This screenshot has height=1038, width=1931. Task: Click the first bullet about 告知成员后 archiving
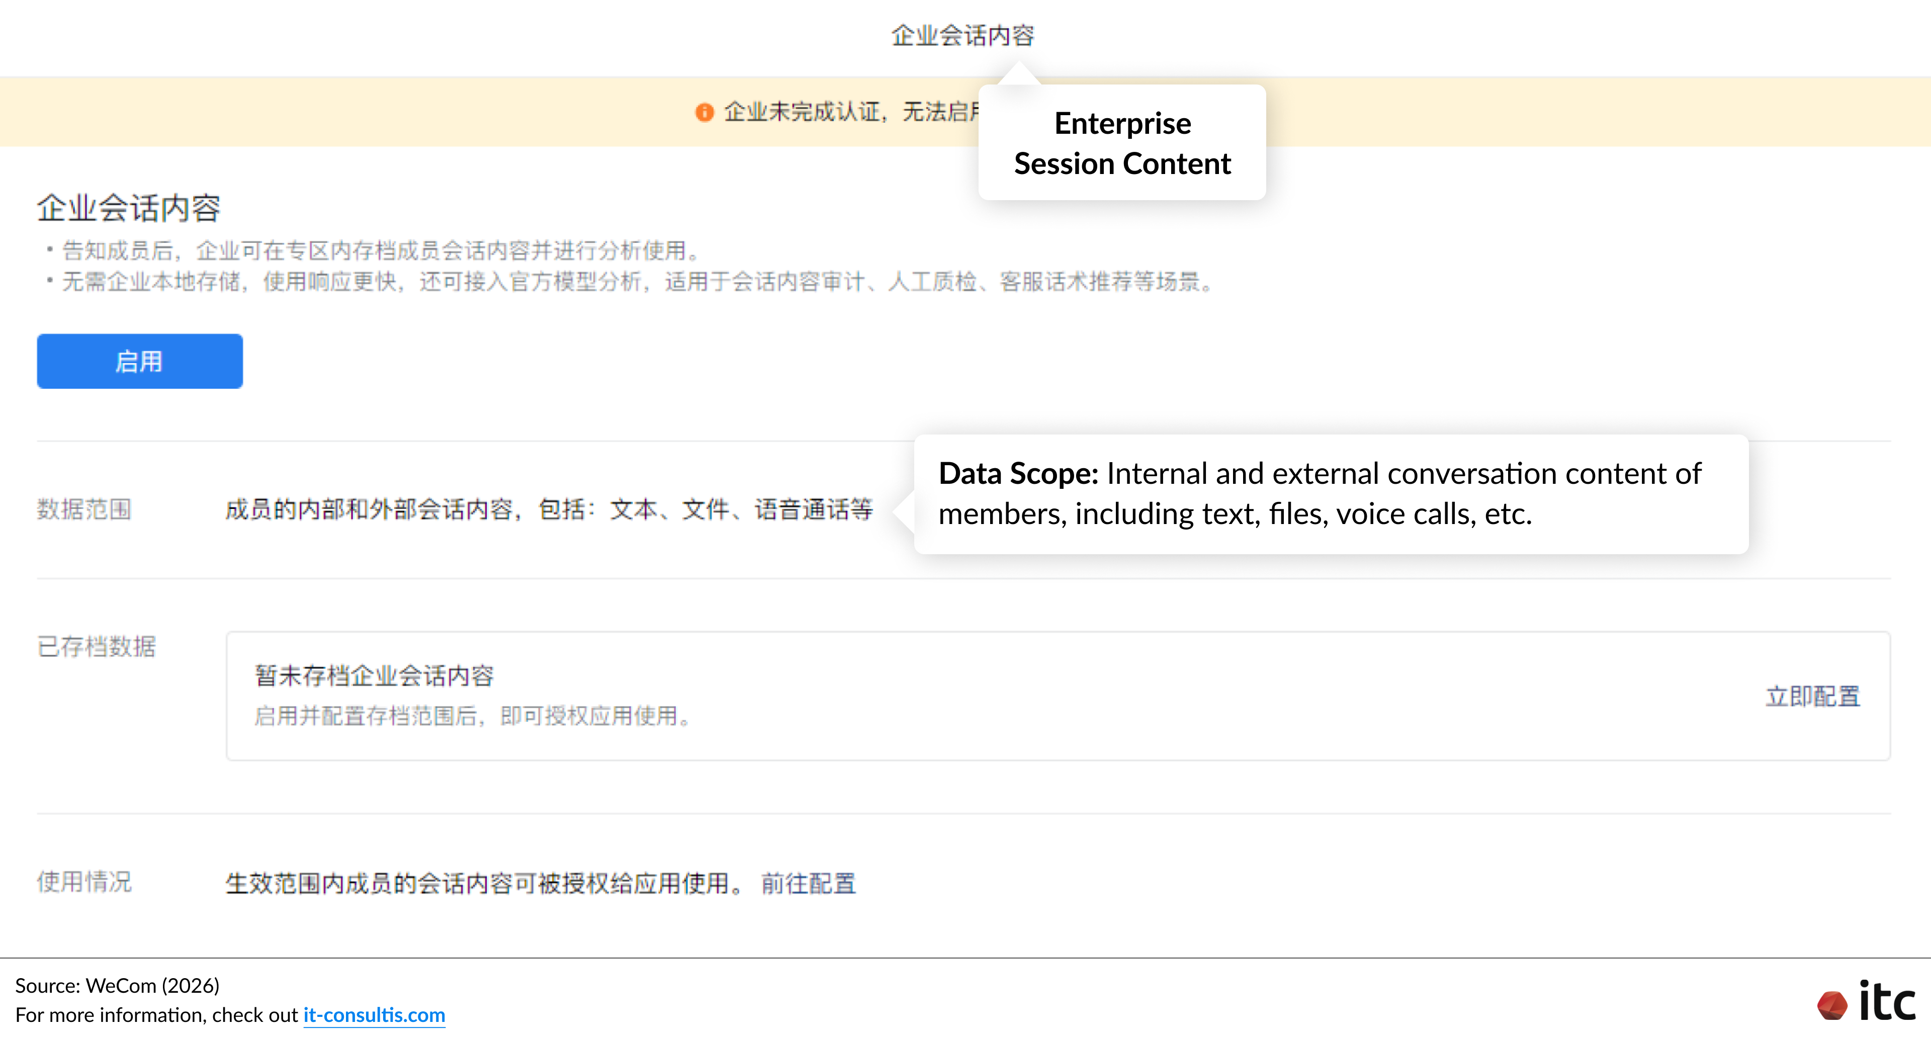[381, 250]
